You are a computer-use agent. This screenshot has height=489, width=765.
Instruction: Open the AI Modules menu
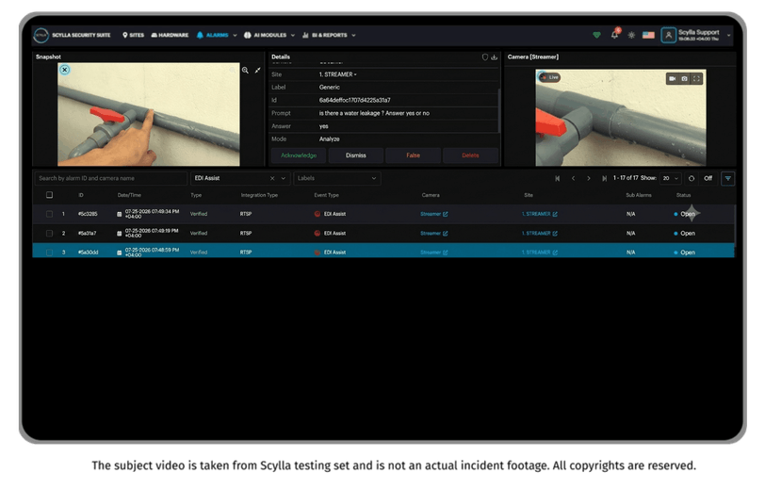(266, 35)
